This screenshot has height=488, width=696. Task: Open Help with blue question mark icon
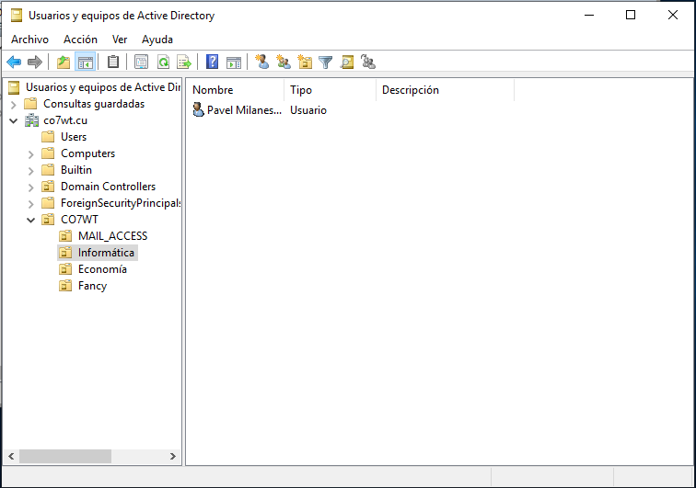pos(212,62)
